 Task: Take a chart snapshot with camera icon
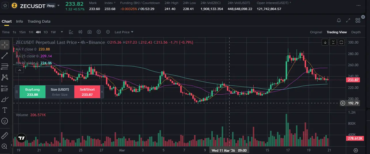[x=90, y=32]
